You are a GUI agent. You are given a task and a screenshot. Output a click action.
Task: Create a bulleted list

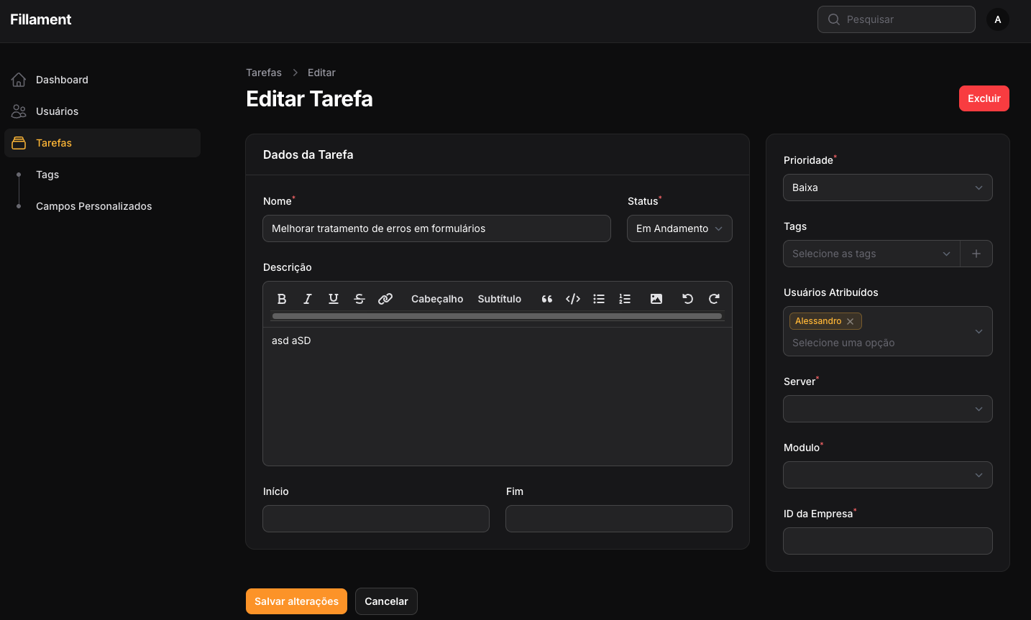(599, 299)
